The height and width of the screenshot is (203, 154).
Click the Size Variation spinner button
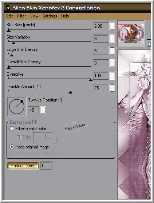(x=112, y=39)
